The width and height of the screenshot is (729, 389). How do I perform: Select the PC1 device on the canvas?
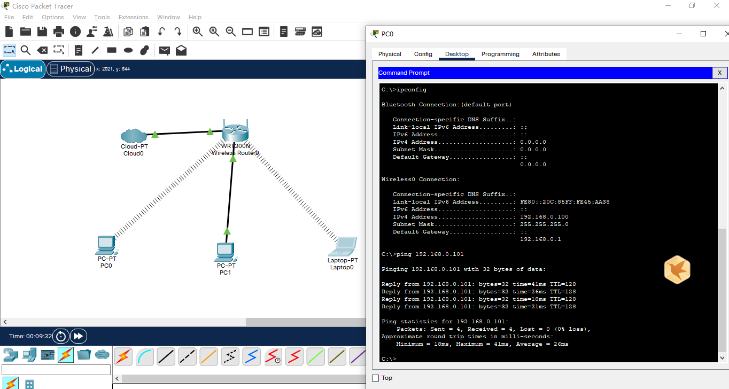[x=226, y=253]
